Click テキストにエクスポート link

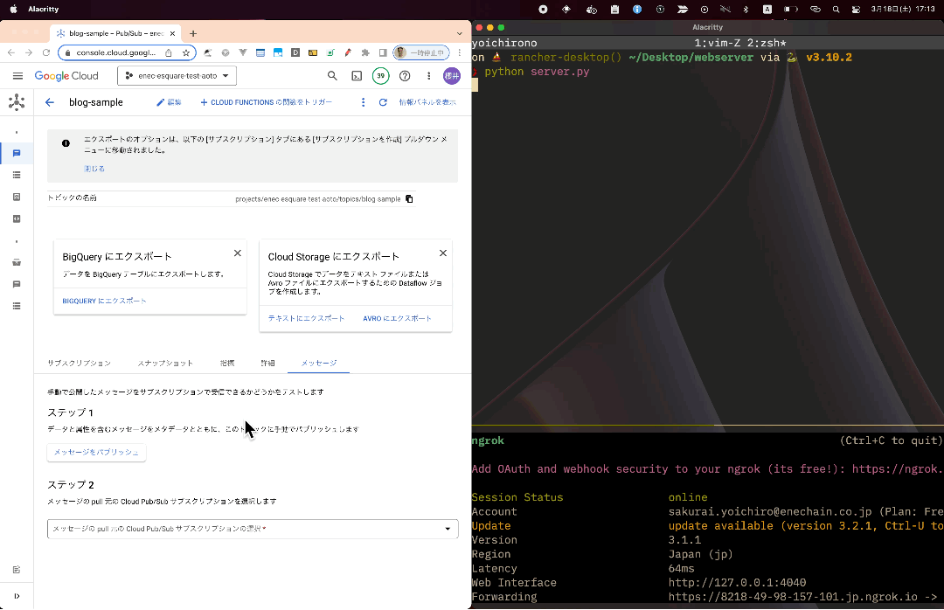point(306,318)
